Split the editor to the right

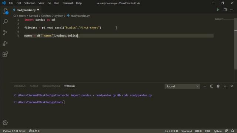(225, 10)
